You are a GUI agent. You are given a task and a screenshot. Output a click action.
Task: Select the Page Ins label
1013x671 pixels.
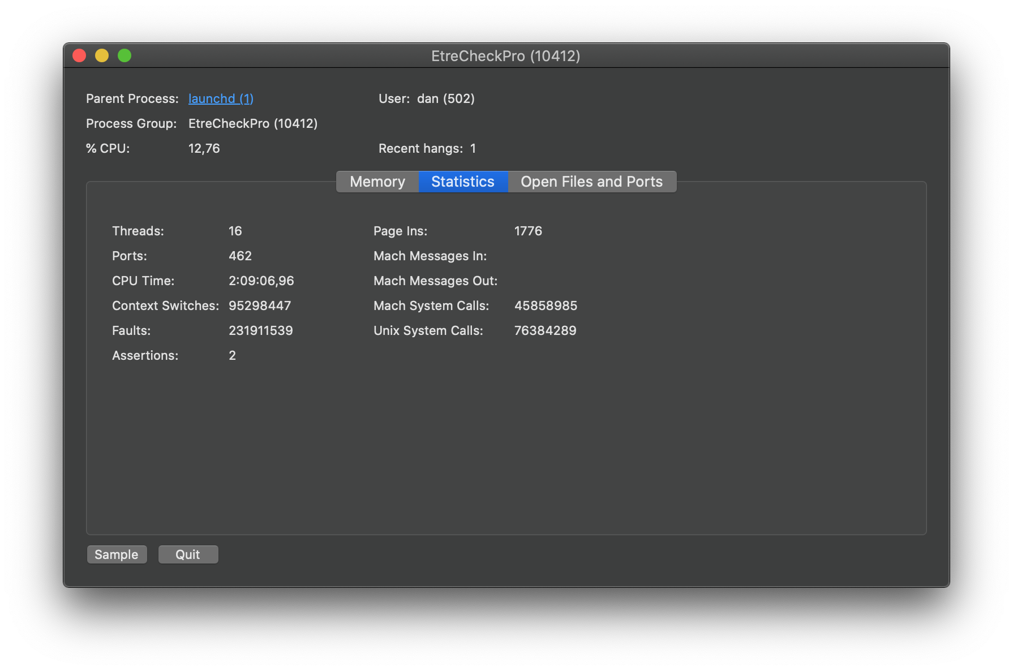click(401, 231)
